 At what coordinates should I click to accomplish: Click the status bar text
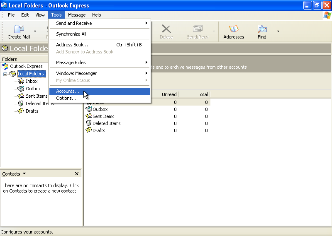tap(27, 232)
